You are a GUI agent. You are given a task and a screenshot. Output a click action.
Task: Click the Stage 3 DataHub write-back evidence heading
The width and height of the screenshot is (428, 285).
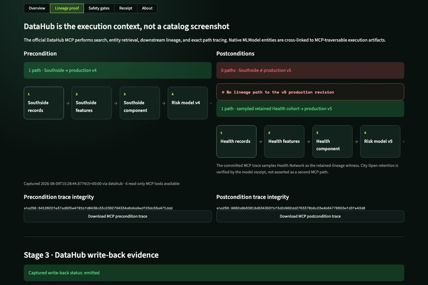pos(91,255)
